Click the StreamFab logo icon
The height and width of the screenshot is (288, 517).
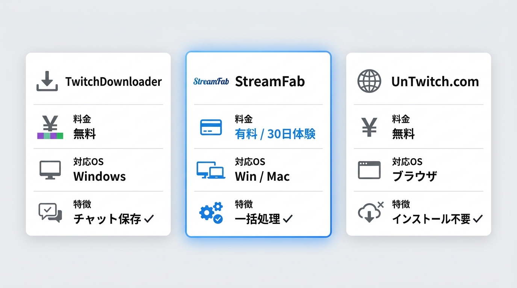[x=211, y=81]
